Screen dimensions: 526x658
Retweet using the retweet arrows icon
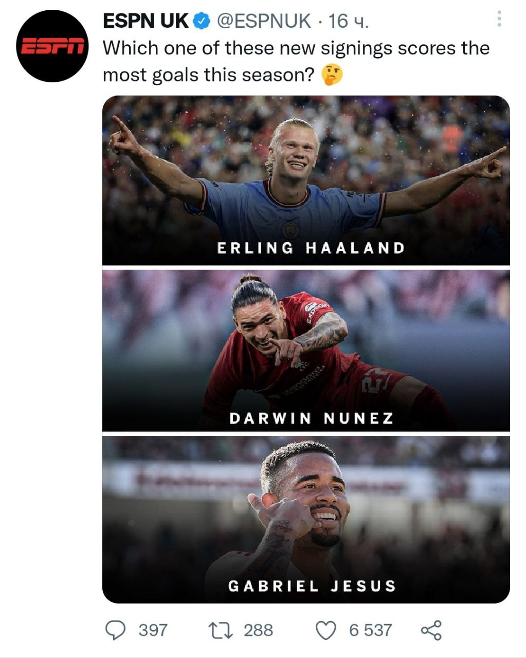(x=220, y=630)
